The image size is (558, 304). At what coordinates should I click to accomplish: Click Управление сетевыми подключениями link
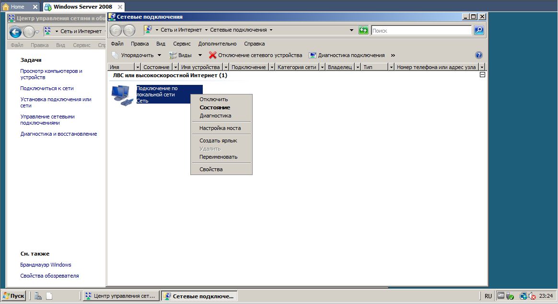click(47, 119)
